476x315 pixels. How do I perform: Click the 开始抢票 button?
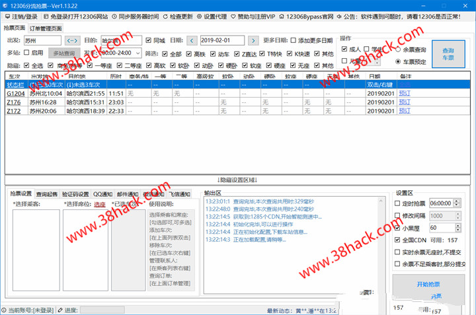point(428,284)
